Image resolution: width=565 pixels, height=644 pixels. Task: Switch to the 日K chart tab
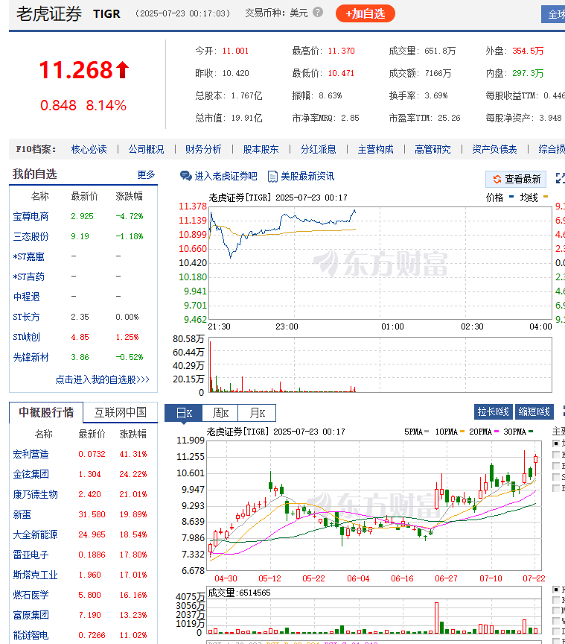(183, 413)
